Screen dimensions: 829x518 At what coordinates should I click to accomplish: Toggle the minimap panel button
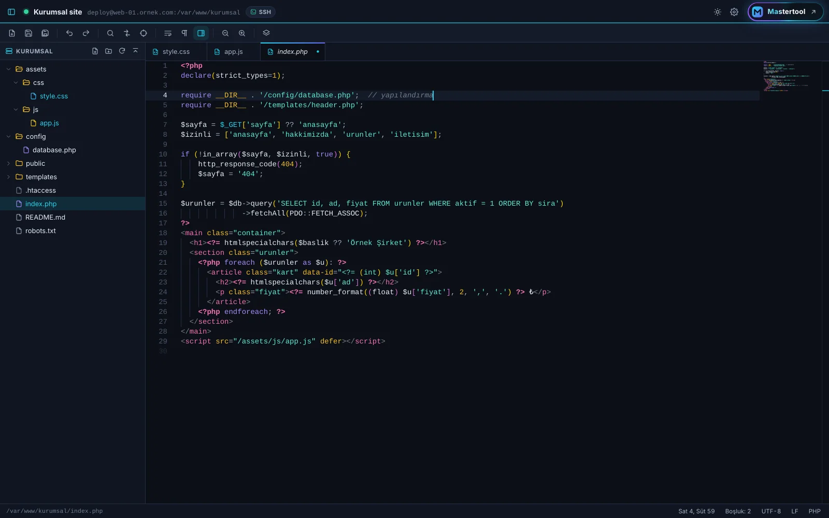click(x=201, y=33)
